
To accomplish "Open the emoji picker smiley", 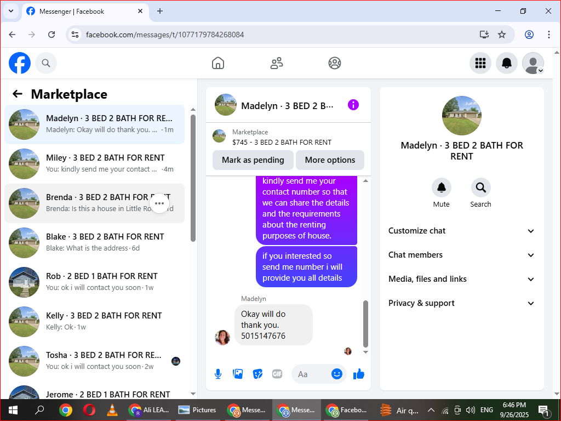I will [x=337, y=374].
